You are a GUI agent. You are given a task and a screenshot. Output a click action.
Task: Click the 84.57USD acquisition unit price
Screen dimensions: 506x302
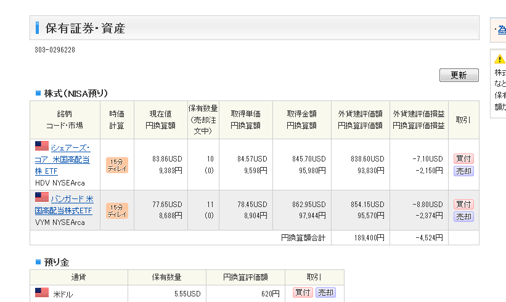click(252, 159)
